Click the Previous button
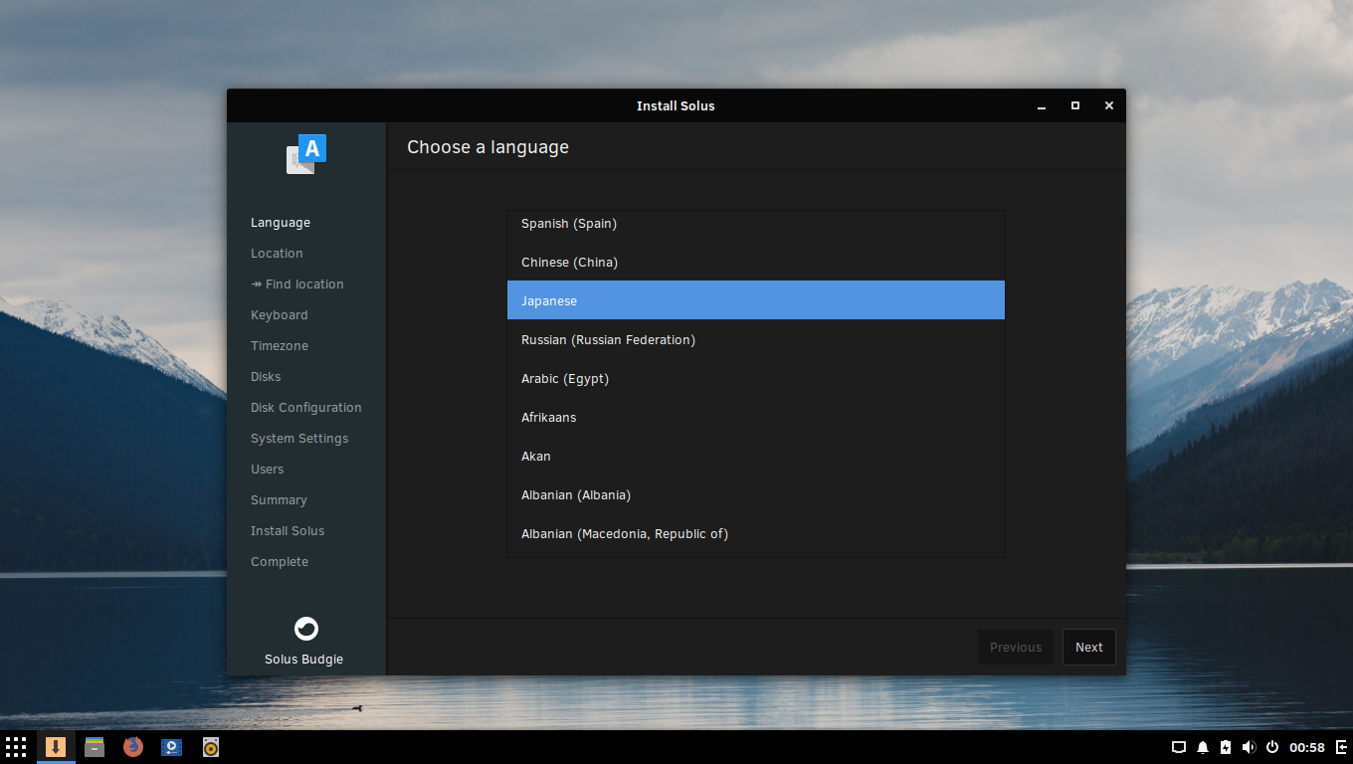 coord(1016,648)
